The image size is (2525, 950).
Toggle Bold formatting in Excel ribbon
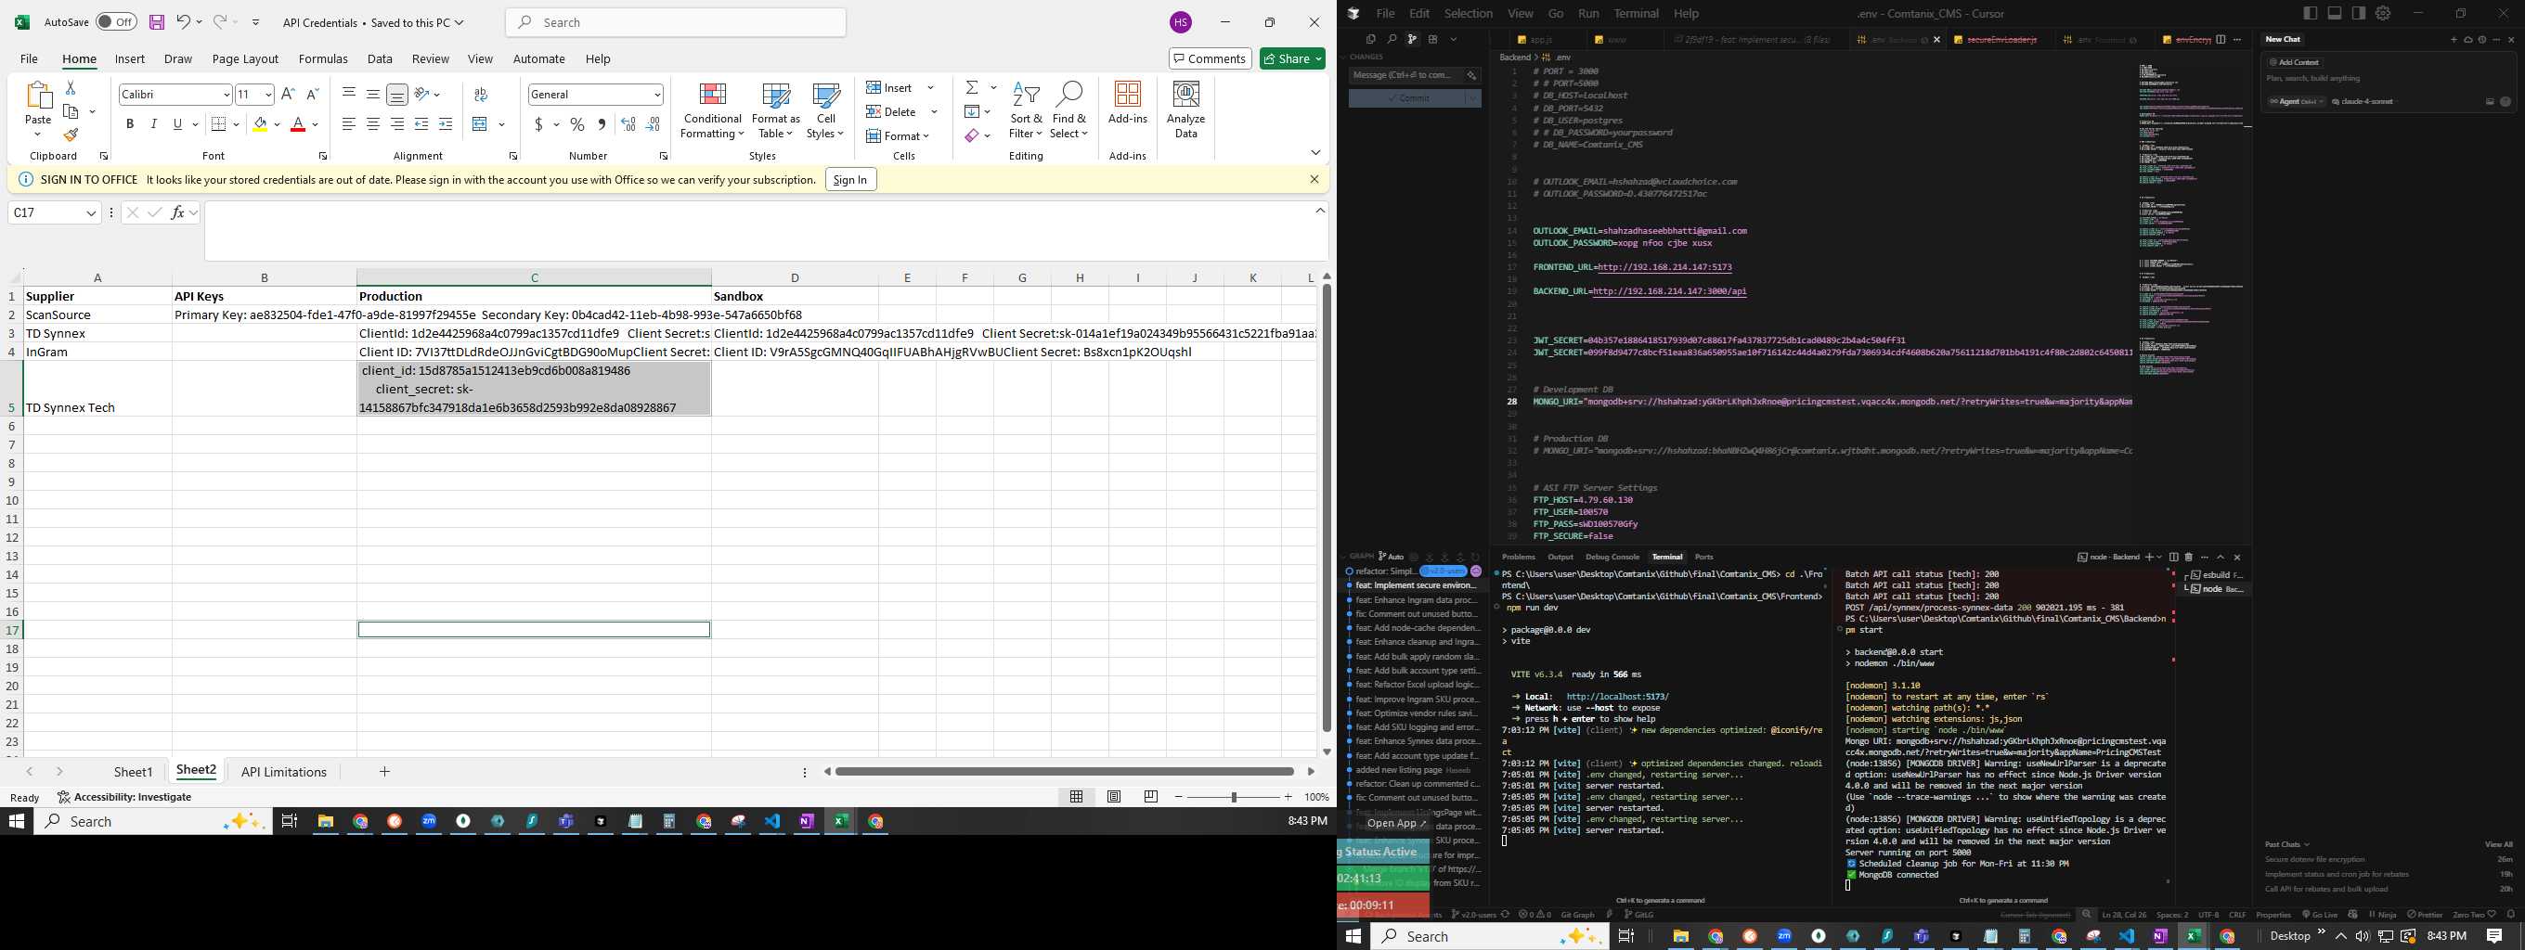coord(129,124)
